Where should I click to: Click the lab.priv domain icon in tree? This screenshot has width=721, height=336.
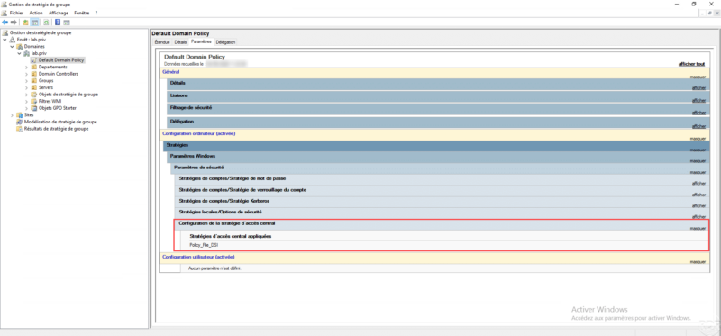(27, 53)
